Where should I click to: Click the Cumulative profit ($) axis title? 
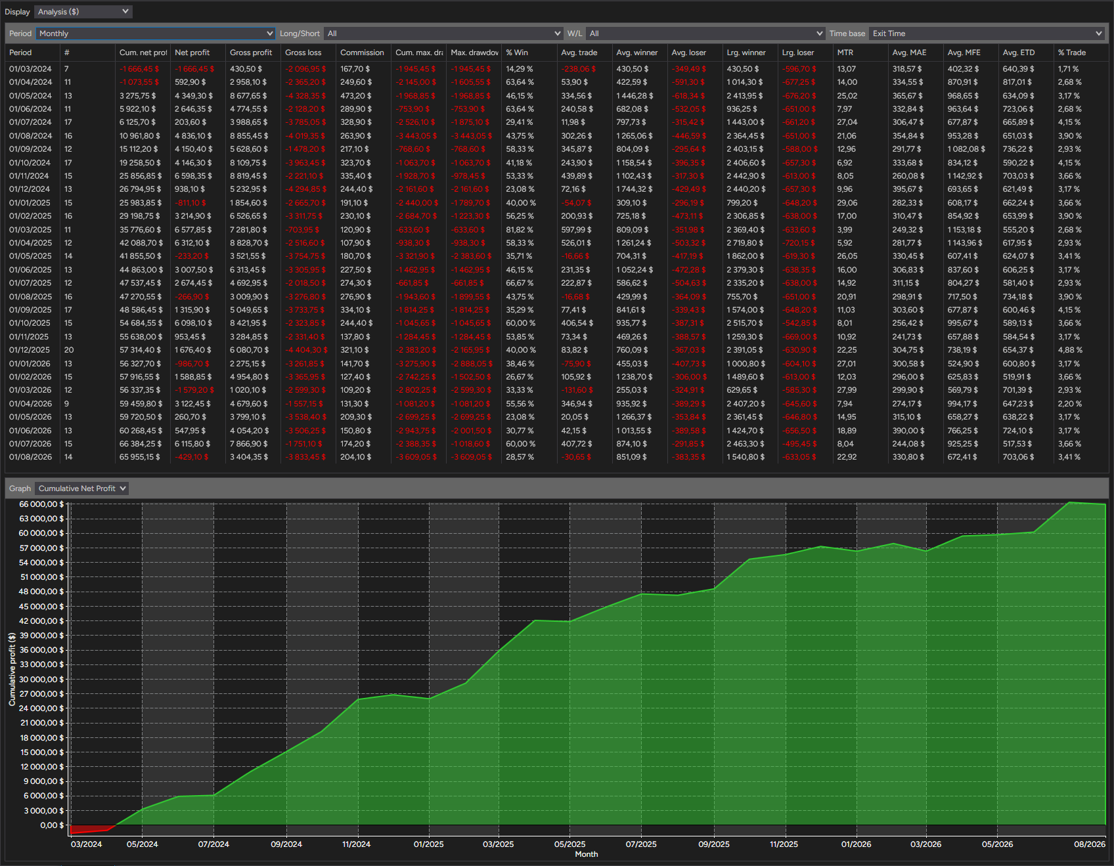pyautogui.click(x=12, y=669)
